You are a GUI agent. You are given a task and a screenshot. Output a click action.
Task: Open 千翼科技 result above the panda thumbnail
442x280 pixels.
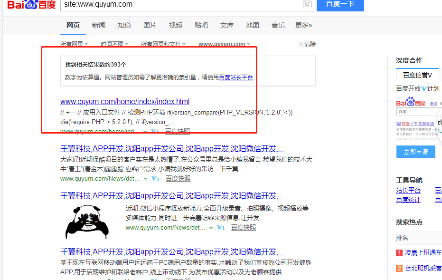tap(172, 195)
